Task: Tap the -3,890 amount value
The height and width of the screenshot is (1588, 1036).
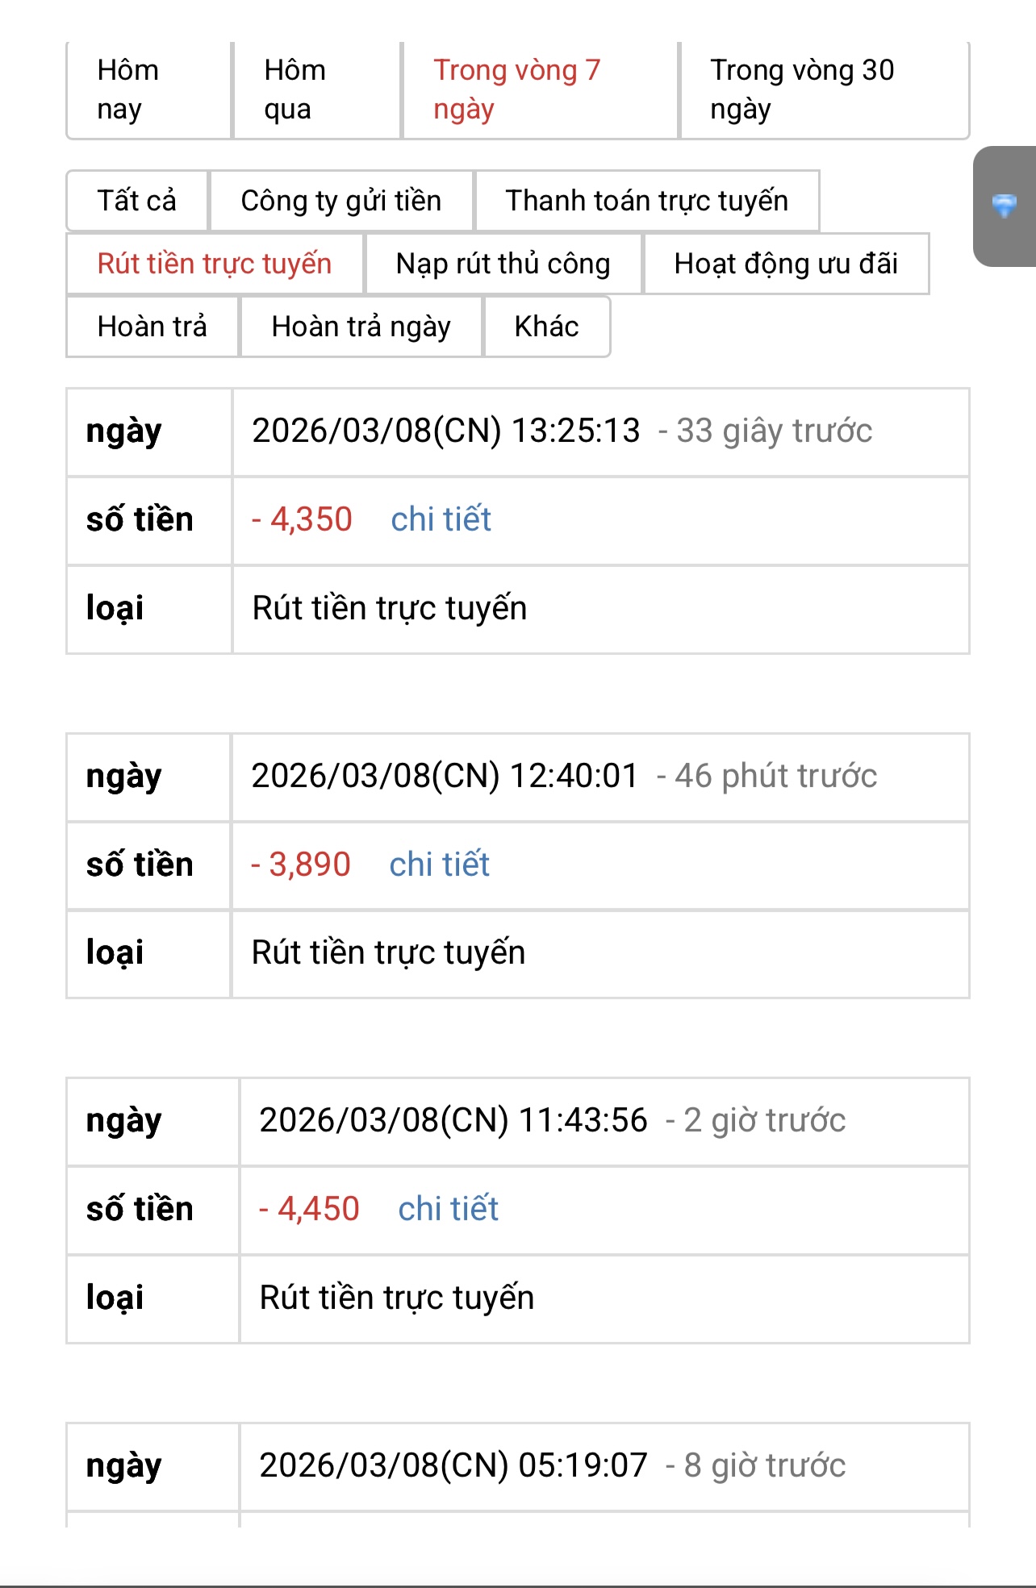Action: click(301, 865)
